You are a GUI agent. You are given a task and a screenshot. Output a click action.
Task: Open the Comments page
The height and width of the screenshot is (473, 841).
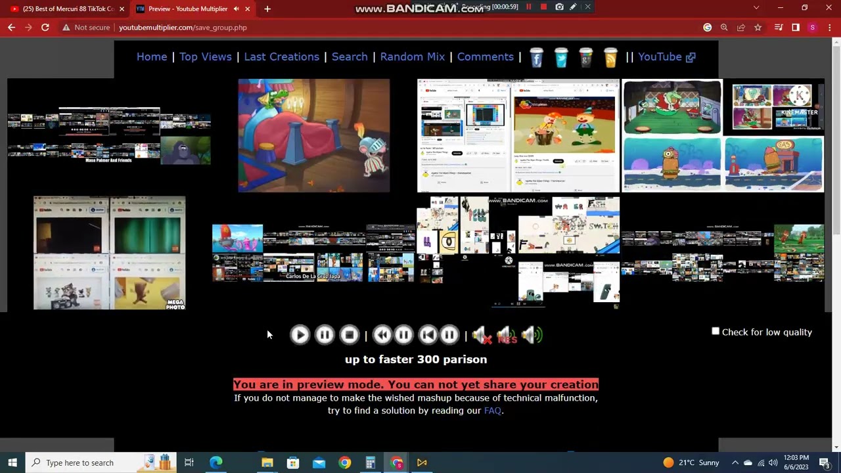pos(486,56)
